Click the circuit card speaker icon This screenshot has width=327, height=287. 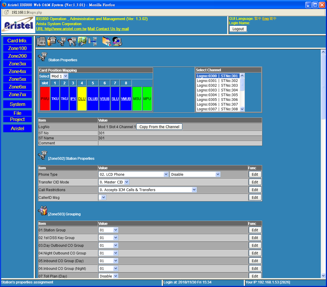82,41
